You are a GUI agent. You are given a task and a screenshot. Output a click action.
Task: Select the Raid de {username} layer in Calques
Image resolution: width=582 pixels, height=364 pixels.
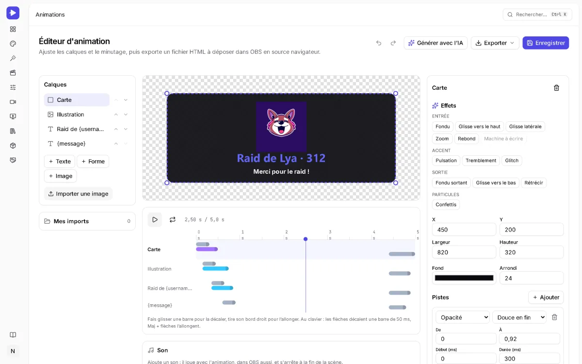[x=77, y=129]
